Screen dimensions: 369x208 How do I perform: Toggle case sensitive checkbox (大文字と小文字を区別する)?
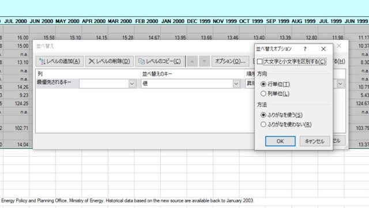(259, 62)
